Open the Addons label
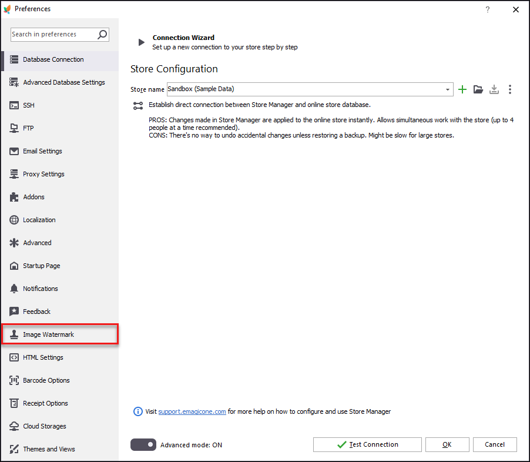 coord(34,197)
